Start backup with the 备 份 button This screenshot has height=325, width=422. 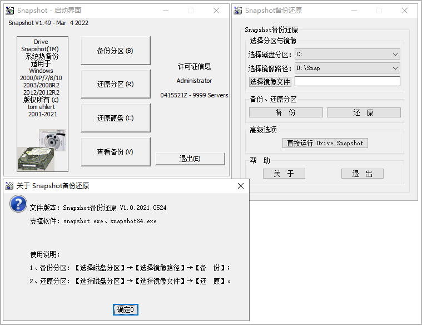pos(286,112)
